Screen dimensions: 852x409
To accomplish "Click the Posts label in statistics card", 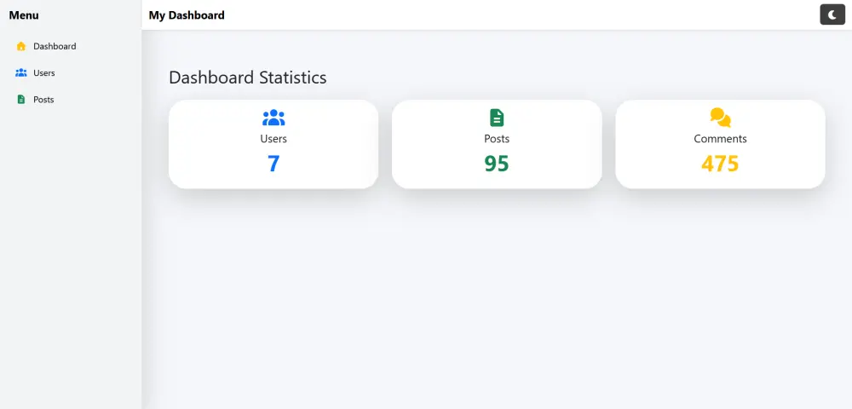I will click(x=497, y=139).
